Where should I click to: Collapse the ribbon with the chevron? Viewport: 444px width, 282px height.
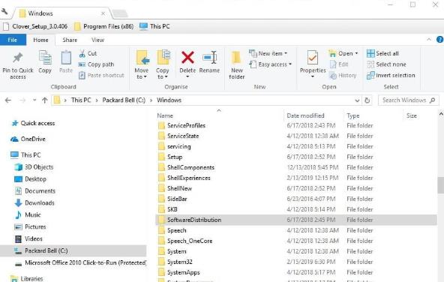[429, 40]
